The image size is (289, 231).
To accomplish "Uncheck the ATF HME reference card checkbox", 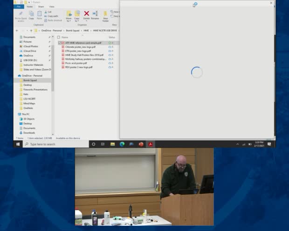I will 60,43.
